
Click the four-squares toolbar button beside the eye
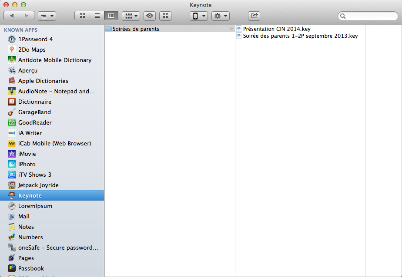(x=165, y=16)
